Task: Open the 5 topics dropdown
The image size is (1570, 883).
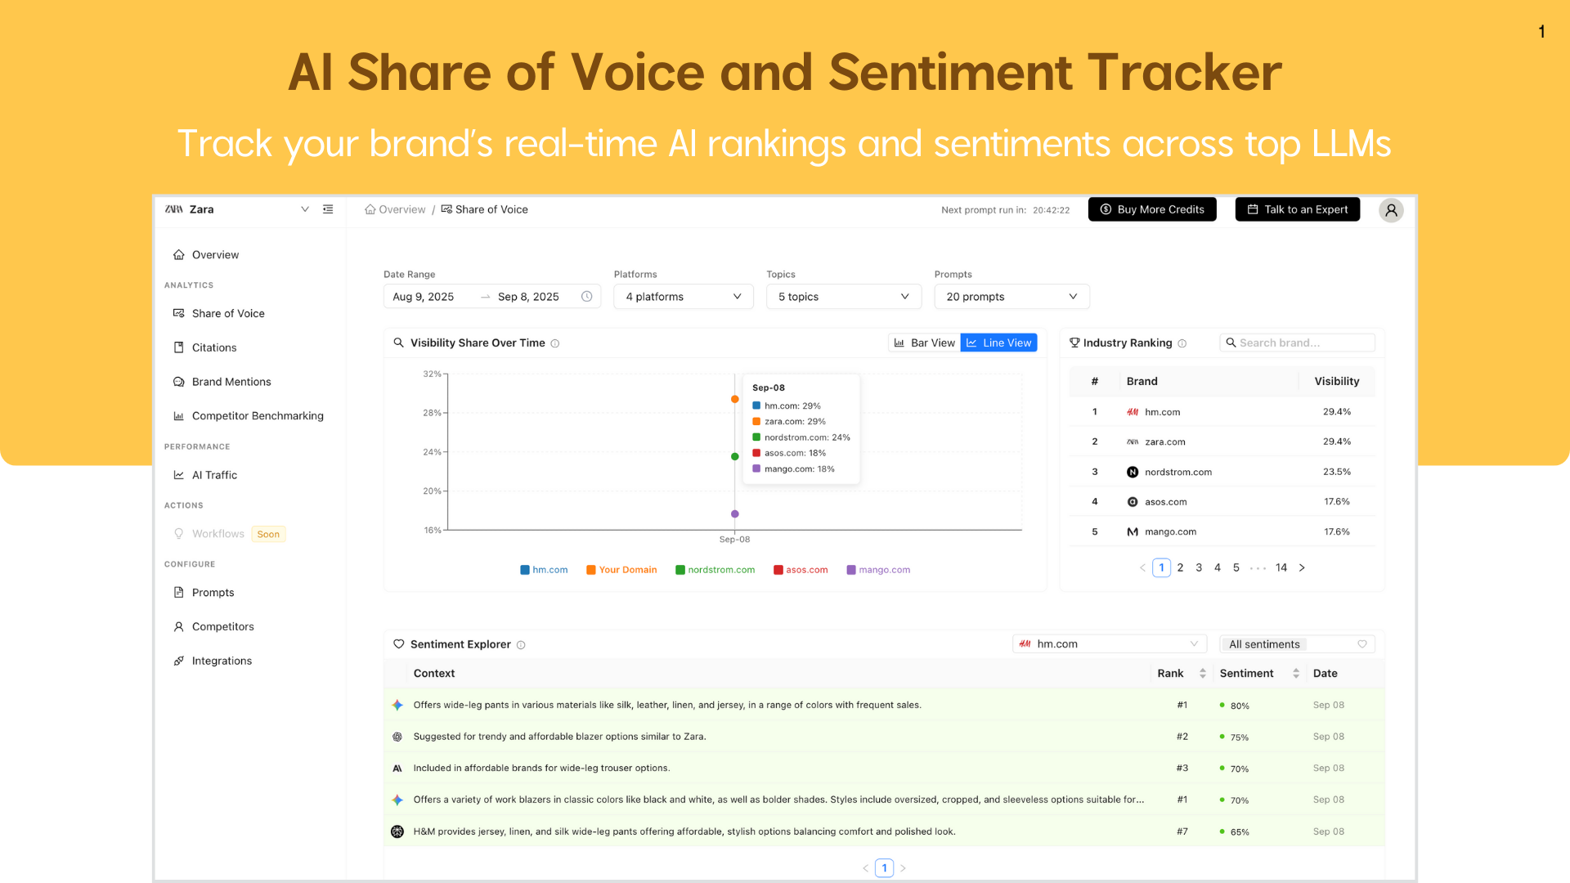Action: (x=843, y=297)
